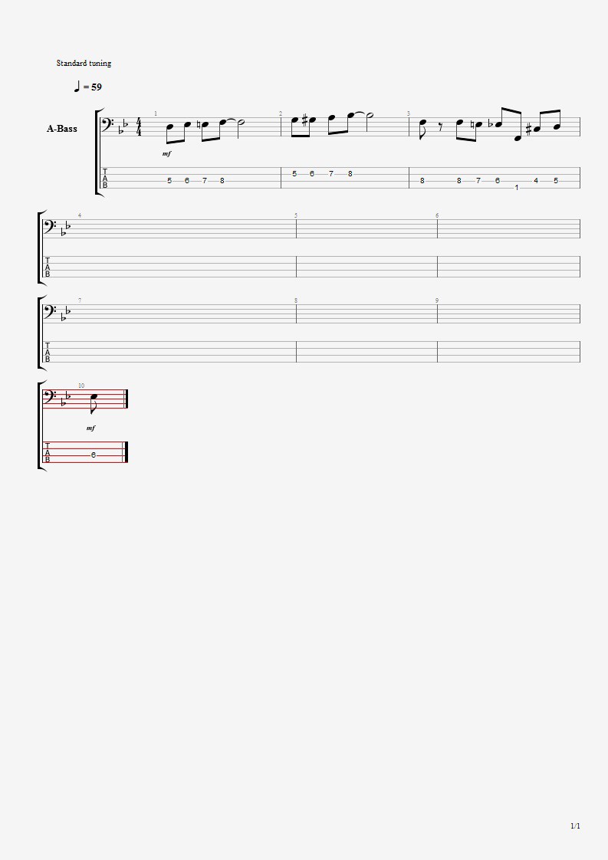
Task: Click the A-Bass track name
Action: [x=62, y=129]
